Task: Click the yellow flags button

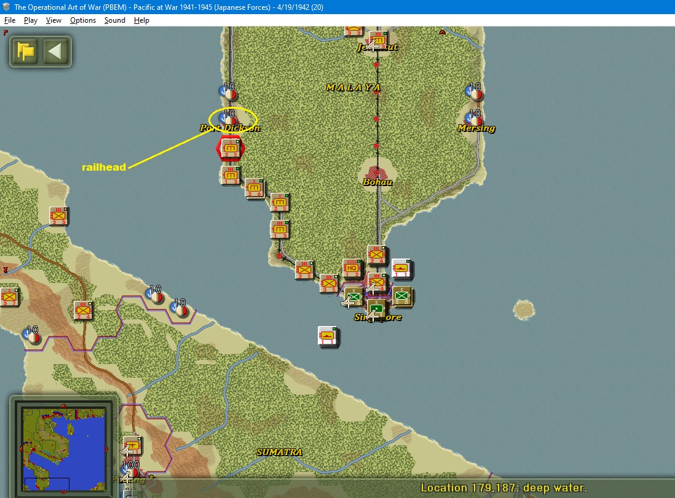Action: [25, 52]
